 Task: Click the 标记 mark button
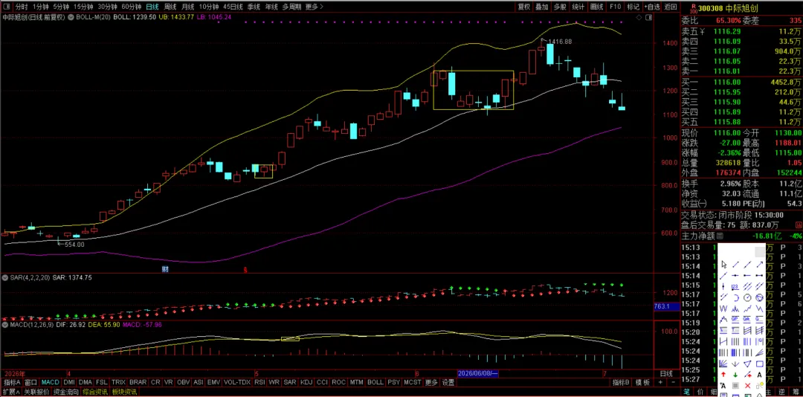click(x=633, y=7)
